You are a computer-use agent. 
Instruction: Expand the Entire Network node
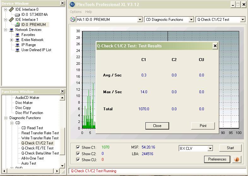coord(12,40)
